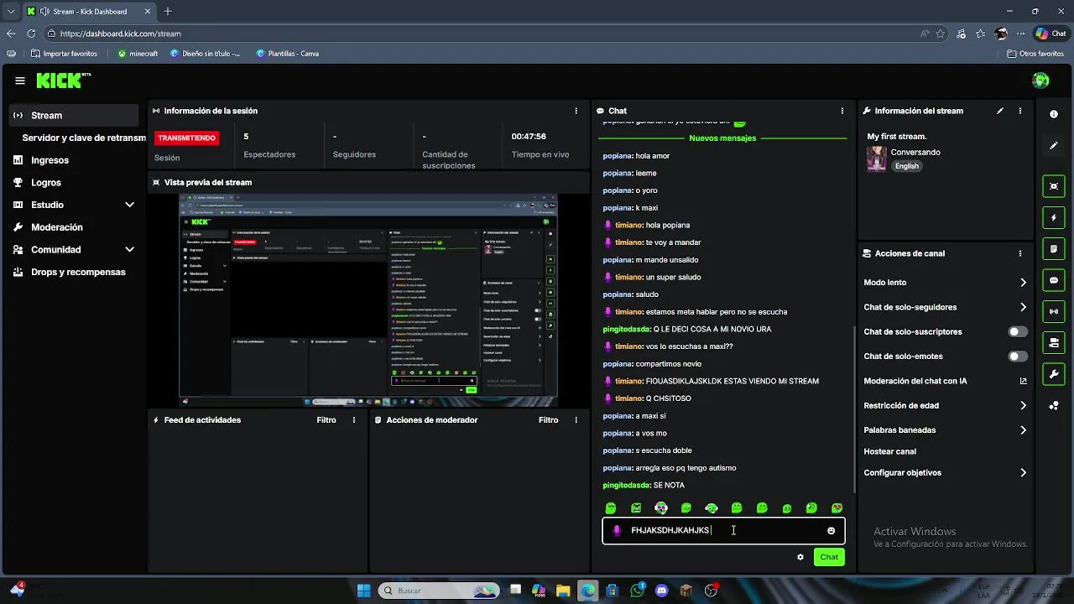Edit stream info with pencil icon
The image size is (1074, 604).
point(1000,111)
